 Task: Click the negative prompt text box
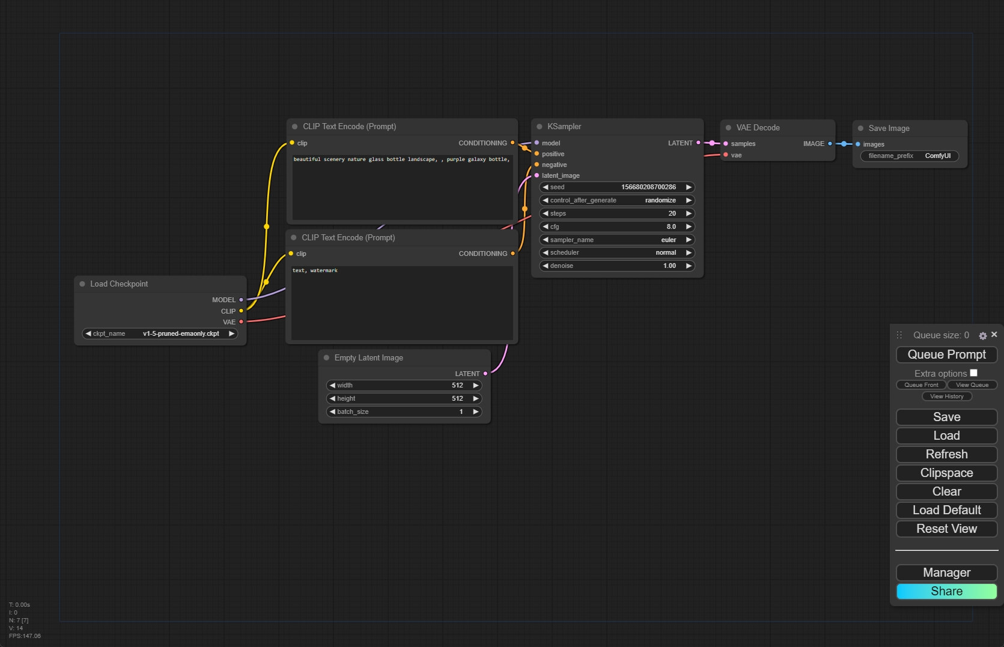(x=401, y=303)
